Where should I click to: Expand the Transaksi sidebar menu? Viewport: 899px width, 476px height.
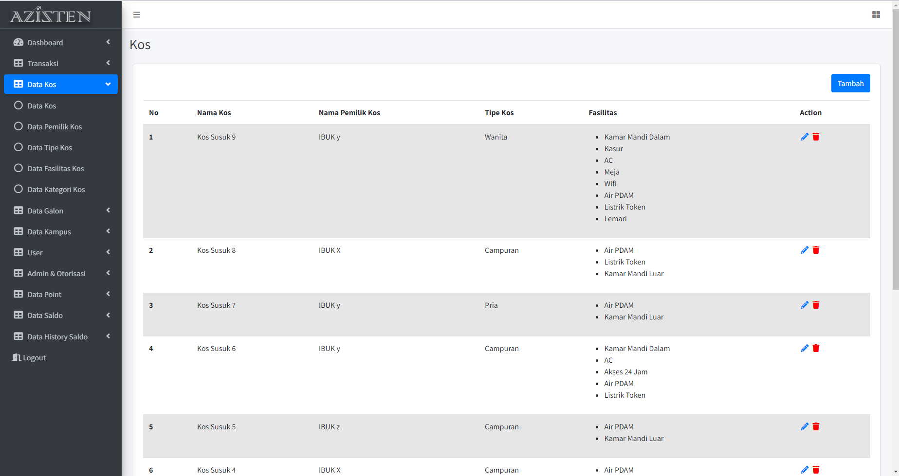(61, 63)
